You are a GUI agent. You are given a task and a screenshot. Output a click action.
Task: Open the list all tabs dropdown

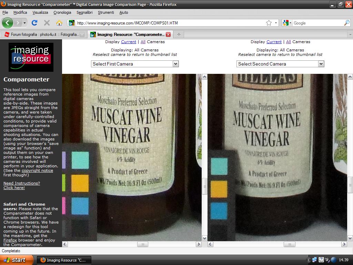pyautogui.click(x=350, y=35)
